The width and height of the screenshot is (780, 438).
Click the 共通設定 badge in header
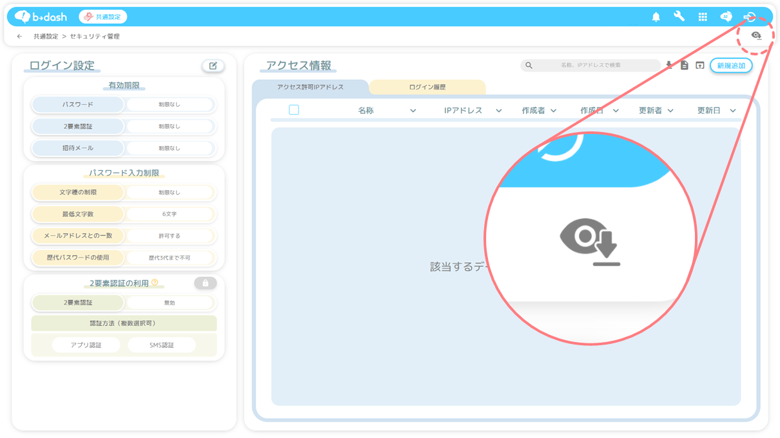coord(103,17)
